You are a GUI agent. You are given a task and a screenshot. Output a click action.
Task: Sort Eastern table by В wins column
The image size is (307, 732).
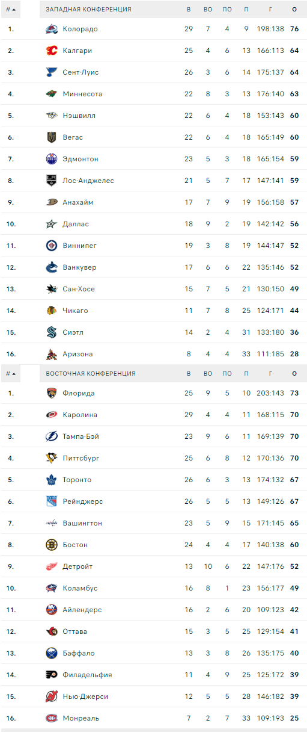[x=189, y=374]
